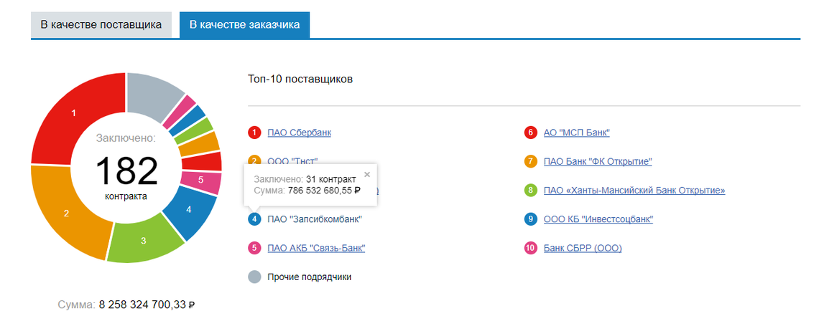The height and width of the screenshot is (326, 819).
Task: Click tooltip sum 786 532 680,55 ₽
Action: [x=324, y=191]
